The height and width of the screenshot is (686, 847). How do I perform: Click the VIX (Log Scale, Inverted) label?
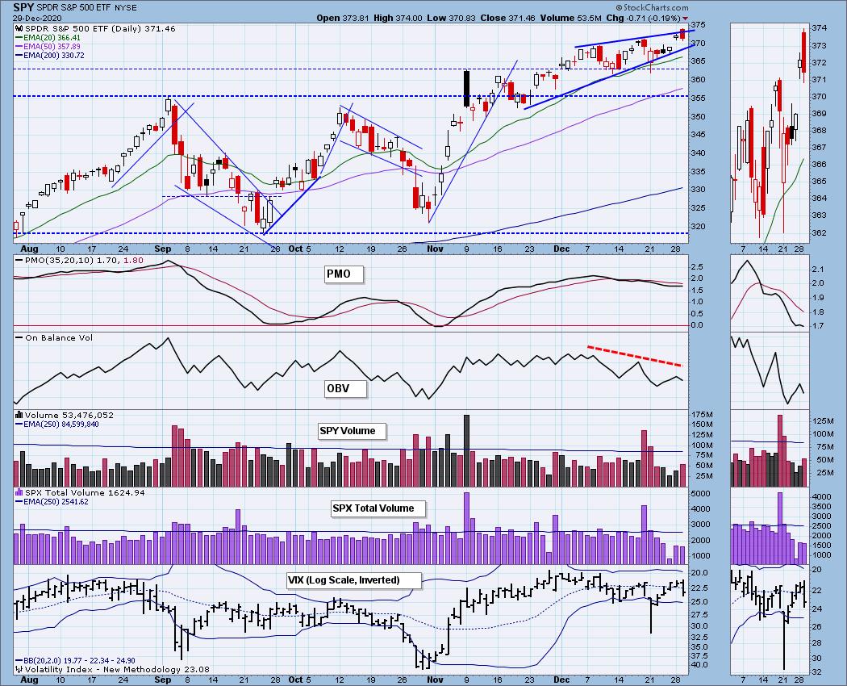pos(353,580)
